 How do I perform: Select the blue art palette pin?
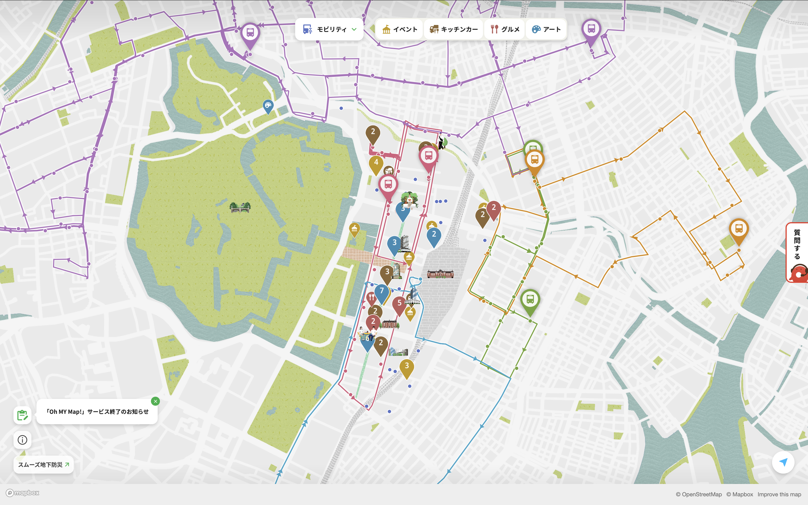[268, 107]
